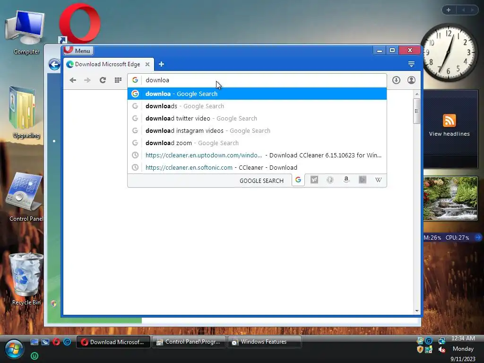Go forward with Opera's forward arrow
Image resolution: width=484 pixels, height=363 pixels.
pyautogui.click(x=87, y=80)
